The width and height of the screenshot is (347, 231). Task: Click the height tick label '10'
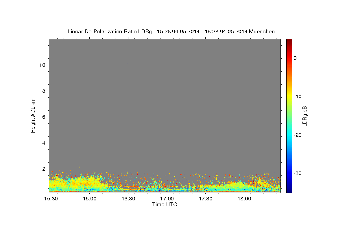pos(43,65)
